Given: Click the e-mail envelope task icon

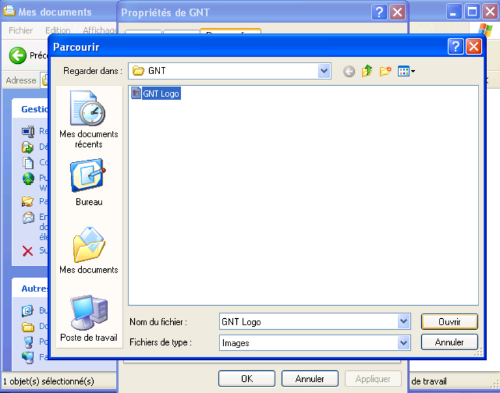Looking at the screenshot, I should click(28, 218).
